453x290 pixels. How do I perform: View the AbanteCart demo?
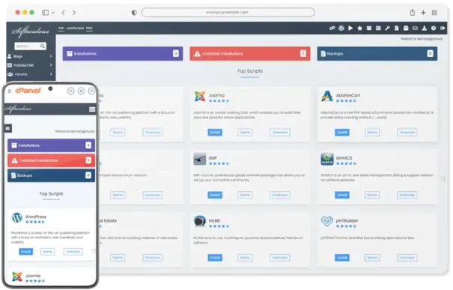pos(372,133)
